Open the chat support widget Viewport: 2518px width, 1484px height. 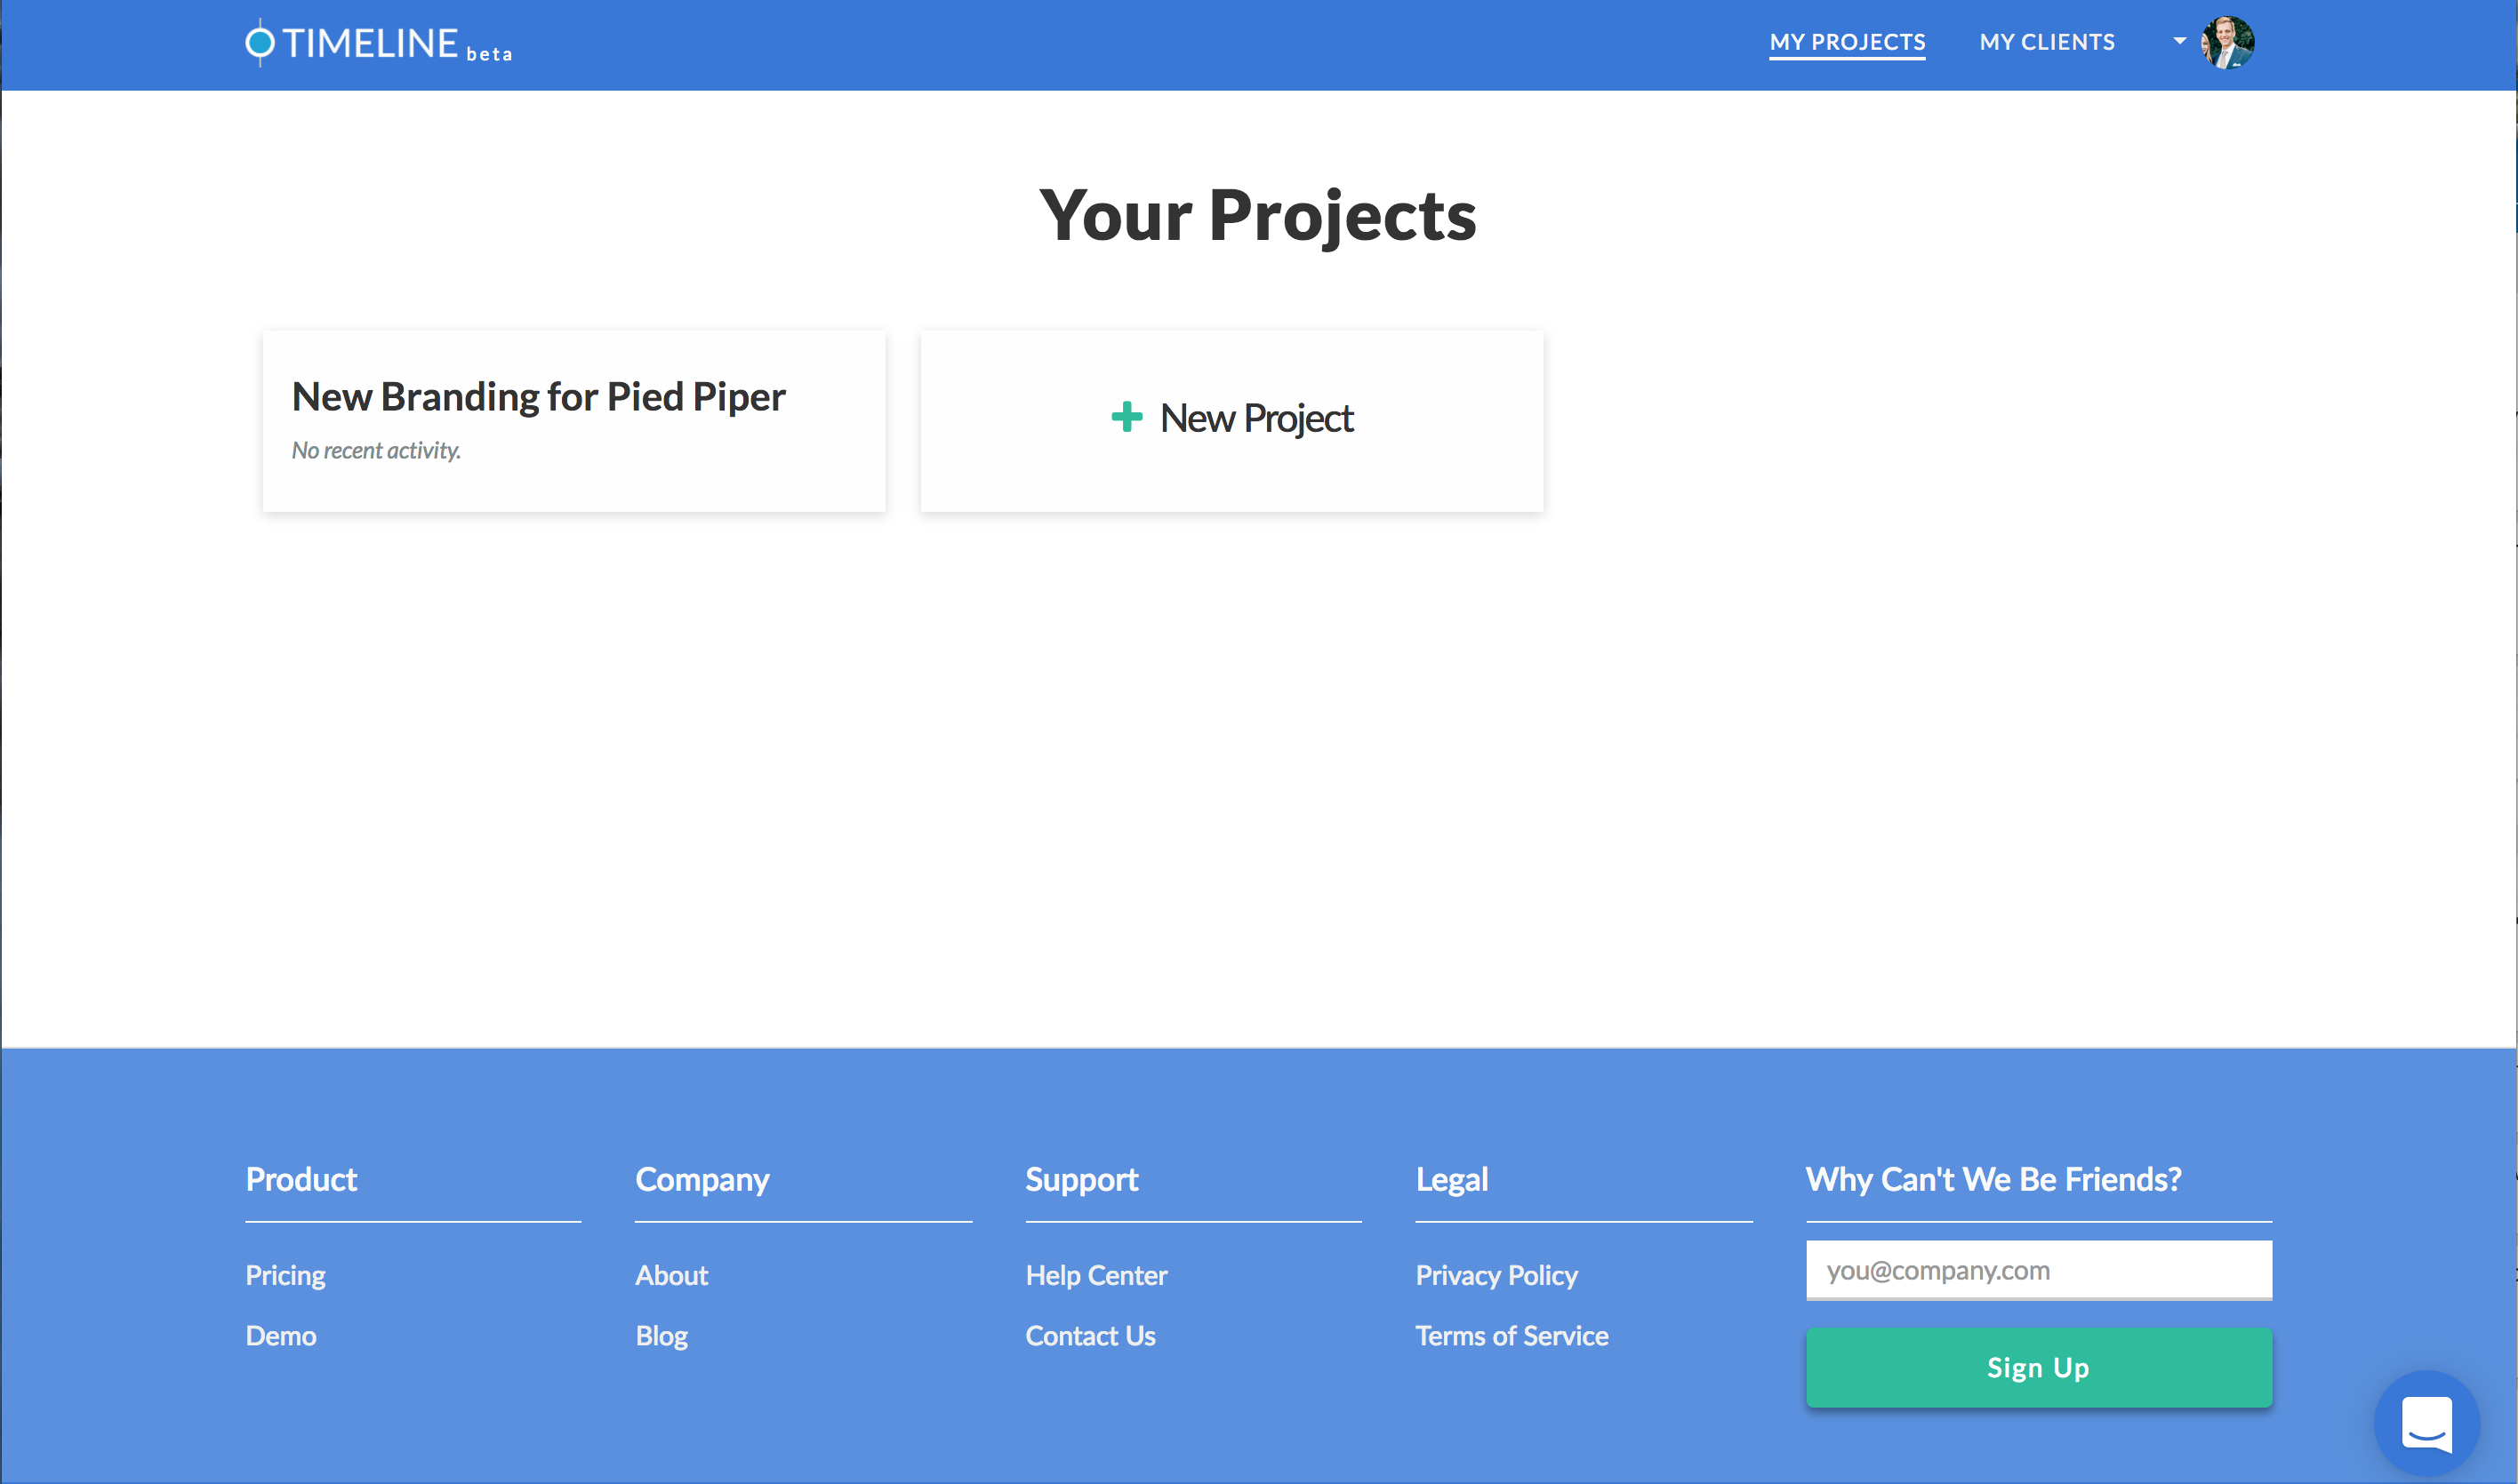click(x=2426, y=1423)
